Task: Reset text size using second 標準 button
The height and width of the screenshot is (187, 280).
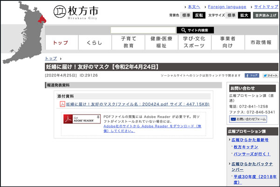Action: click(x=231, y=15)
